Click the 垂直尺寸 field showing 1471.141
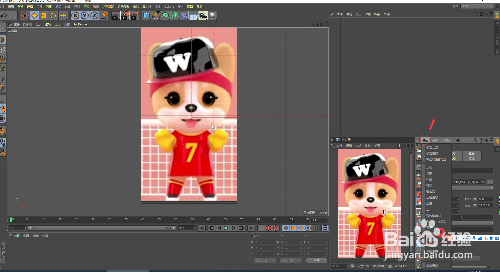This screenshot has height=272, width=500. (x=485, y=205)
